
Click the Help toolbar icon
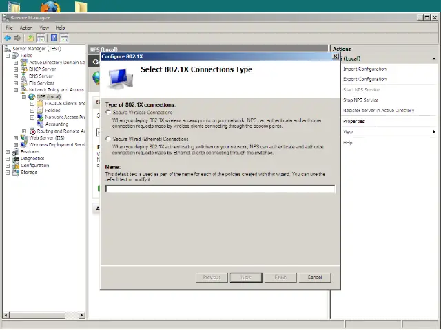pos(54,38)
